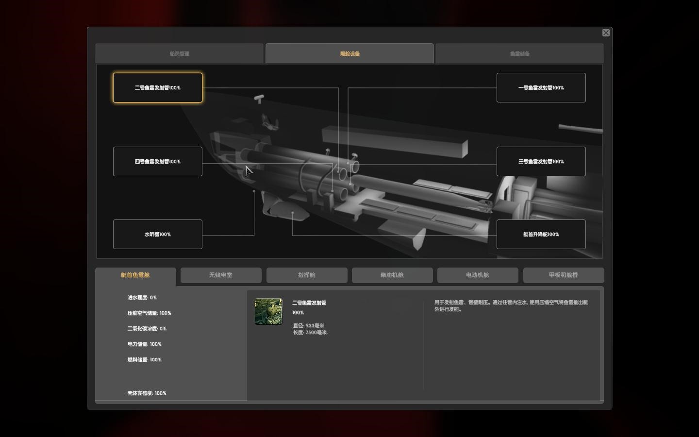The image size is (699, 437).
Task: Open the 指挥舱 compartment tab
Action: point(307,275)
